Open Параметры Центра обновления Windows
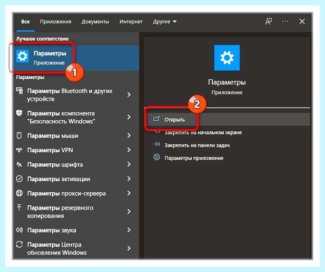The image size is (325, 272). (77, 248)
